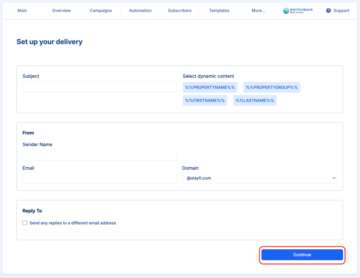Focus the Sender Name field

coord(100,155)
